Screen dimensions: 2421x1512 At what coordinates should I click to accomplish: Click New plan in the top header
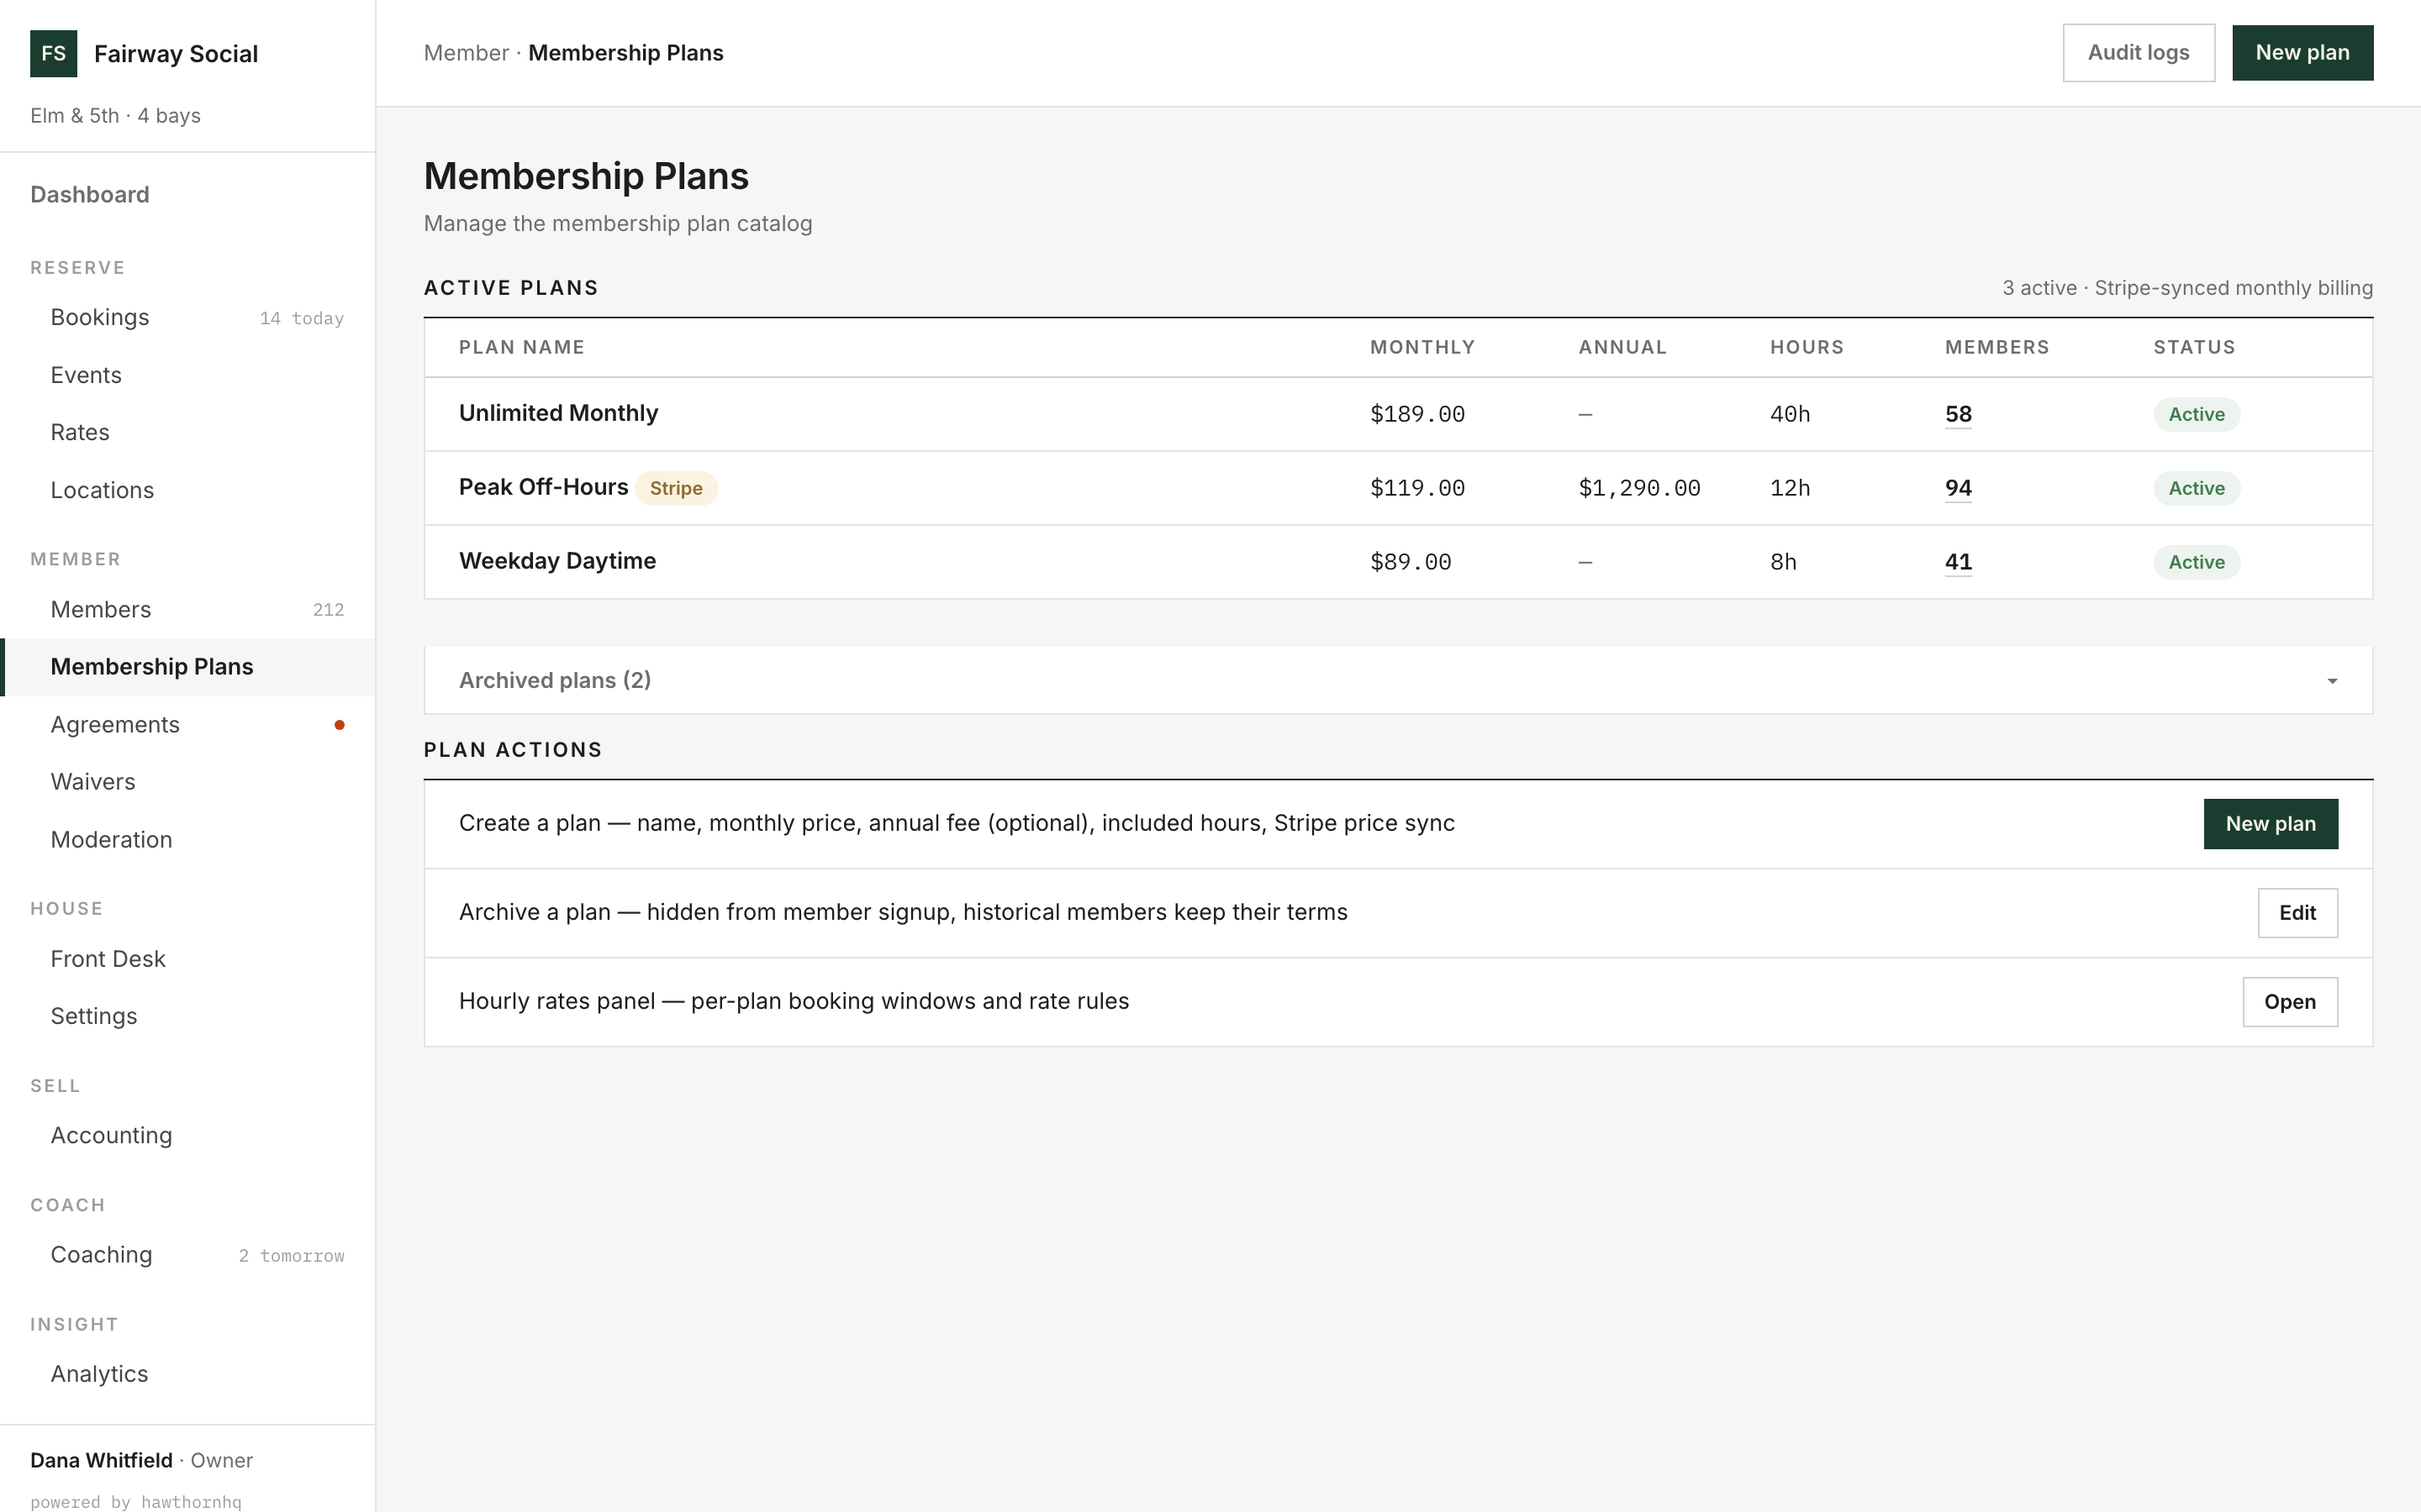[2302, 53]
